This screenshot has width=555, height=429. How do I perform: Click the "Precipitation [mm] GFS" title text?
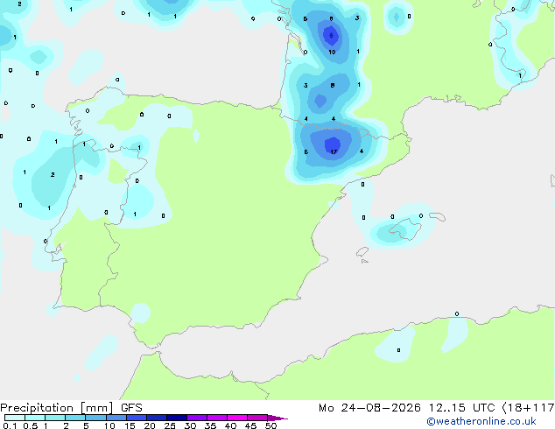tap(71, 408)
